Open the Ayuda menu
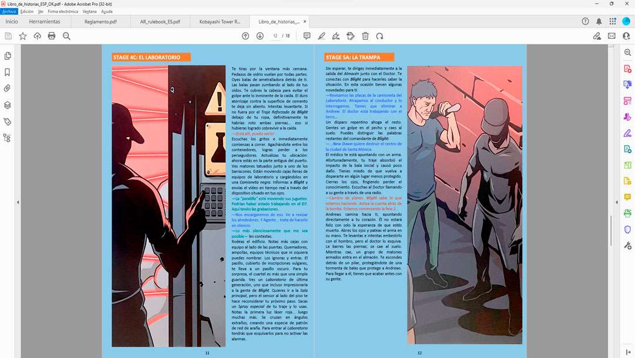 (x=107, y=11)
